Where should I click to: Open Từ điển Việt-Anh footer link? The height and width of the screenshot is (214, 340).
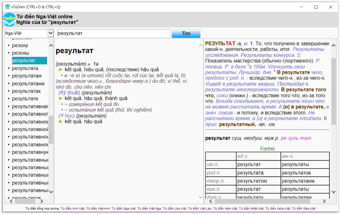click(x=98, y=208)
